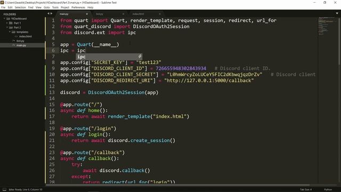
Task: Click the discord.create_session() call
Action: point(142,140)
